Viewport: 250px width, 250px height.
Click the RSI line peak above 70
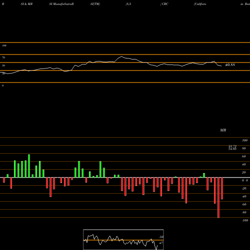(x=121, y=56)
